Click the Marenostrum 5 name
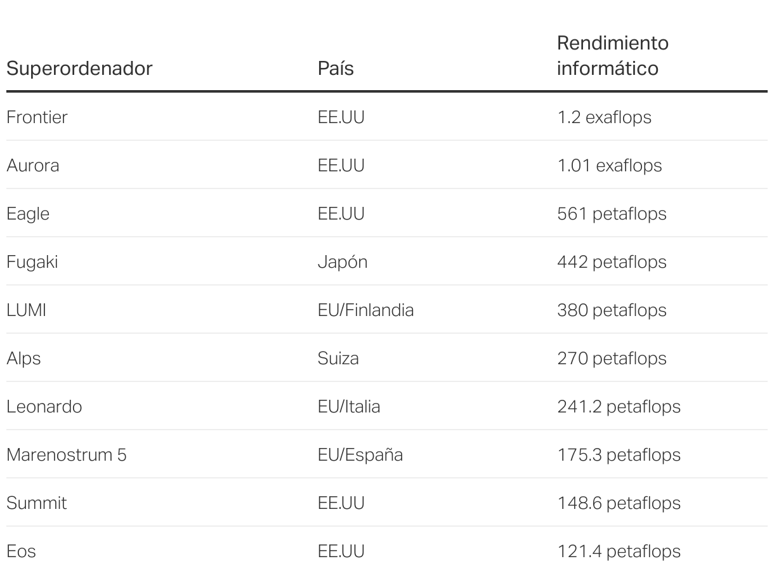 pyautogui.click(x=67, y=455)
